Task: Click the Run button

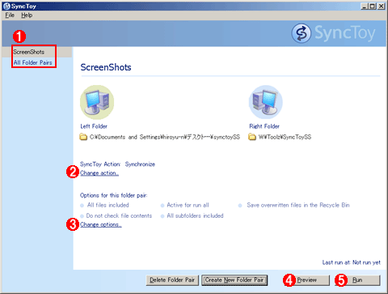Action: [357, 280]
